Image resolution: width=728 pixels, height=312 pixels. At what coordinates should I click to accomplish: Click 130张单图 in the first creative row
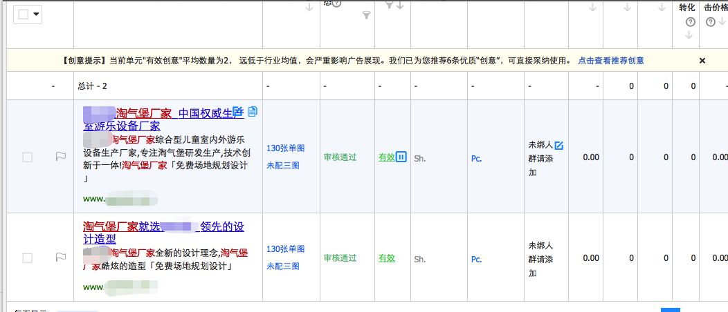coord(286,148)
